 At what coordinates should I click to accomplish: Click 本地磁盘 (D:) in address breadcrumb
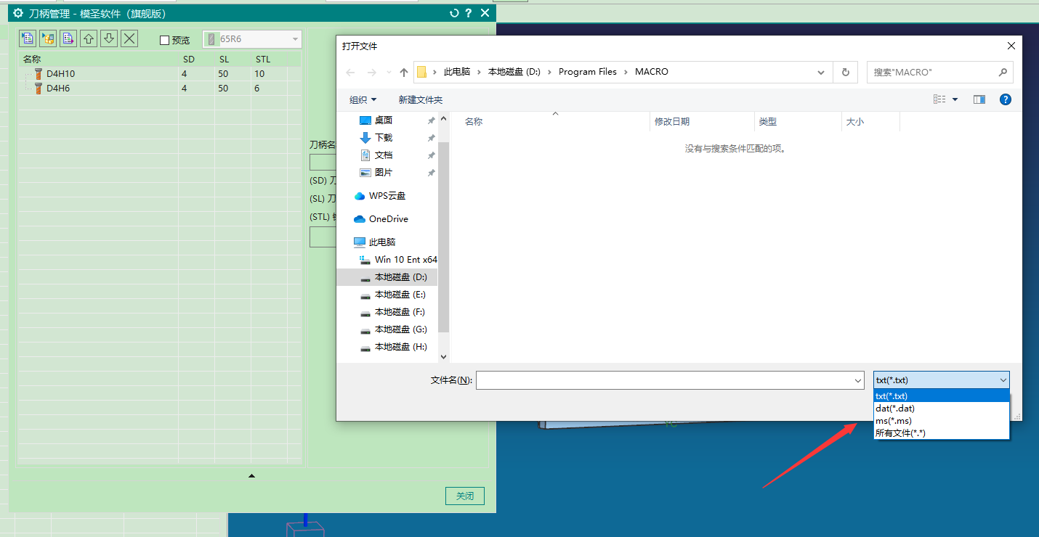pos(514,72)
